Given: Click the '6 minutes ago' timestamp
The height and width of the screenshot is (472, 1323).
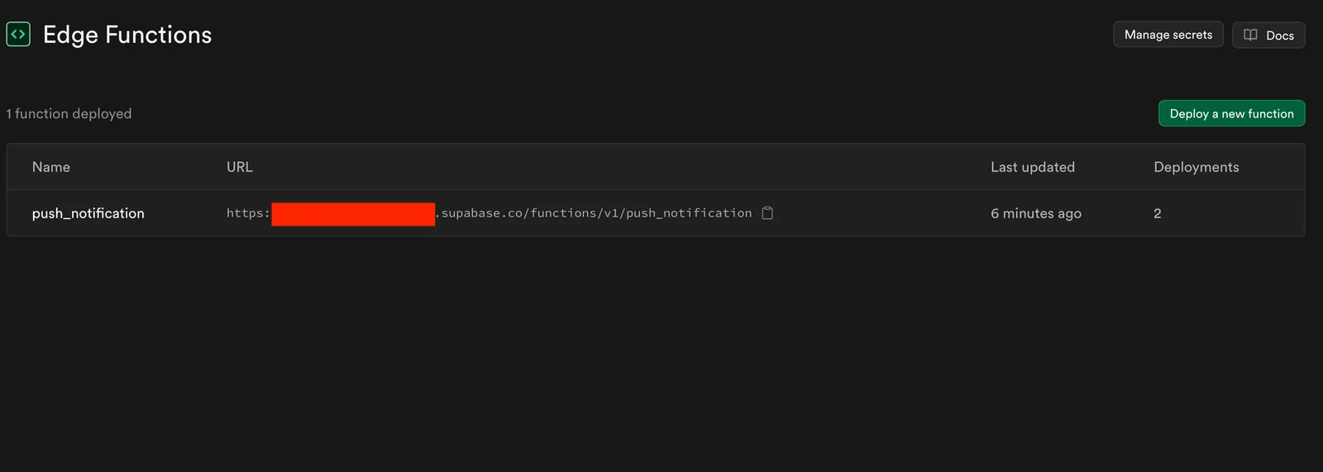Looking at the screenshot, I should pyautogui.click(x=1036, y=213).
